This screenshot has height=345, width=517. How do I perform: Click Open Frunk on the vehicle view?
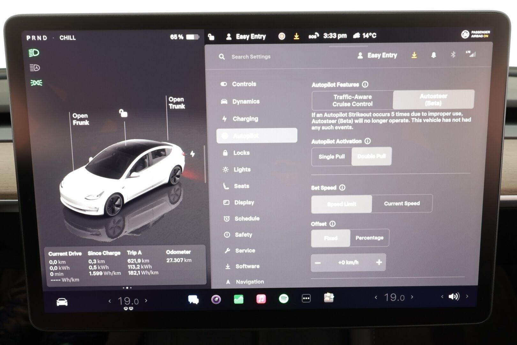[x=80, y=119]
